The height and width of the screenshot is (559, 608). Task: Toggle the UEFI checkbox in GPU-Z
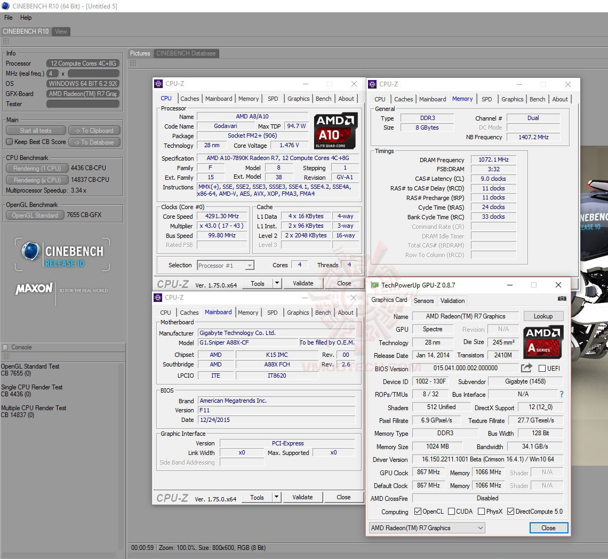[x=542, y=368]
